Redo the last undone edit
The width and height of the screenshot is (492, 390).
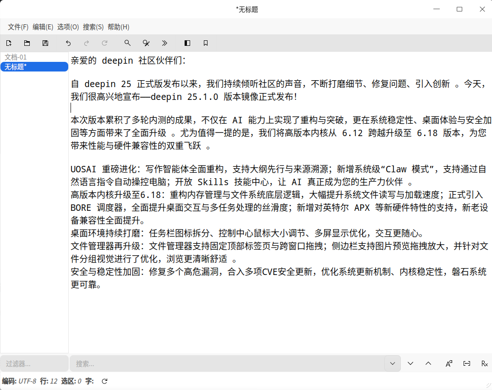(x=87, y=43)
